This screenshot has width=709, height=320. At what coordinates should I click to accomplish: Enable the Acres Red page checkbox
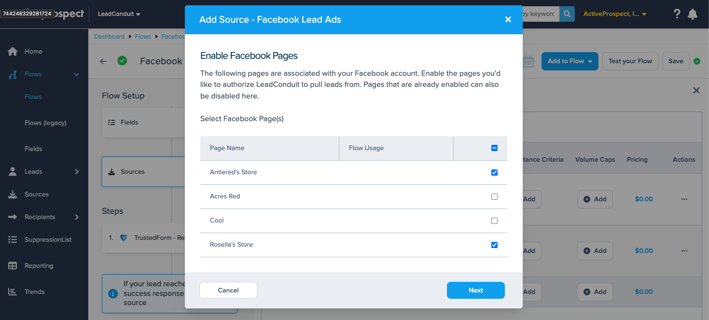click(494, 196)
